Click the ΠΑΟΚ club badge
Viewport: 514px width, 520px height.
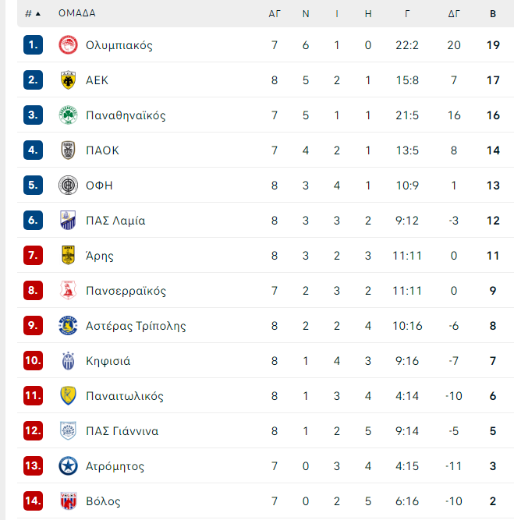[68, 150]
